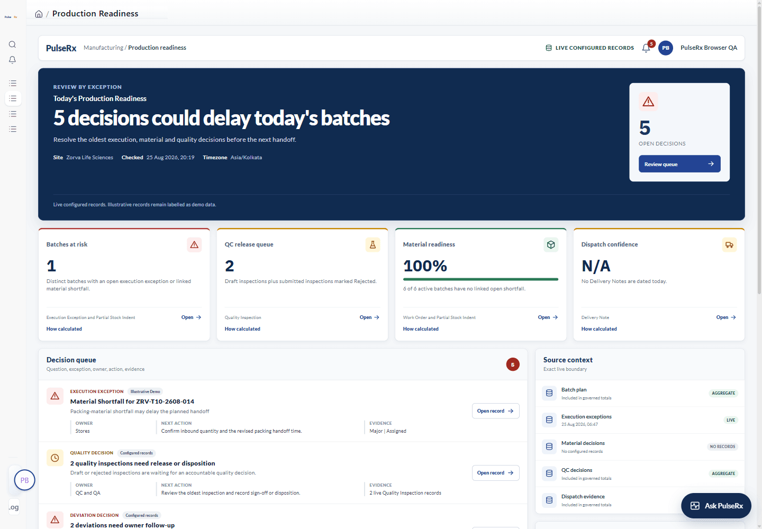Click the database icon beside Dispatch evidence
This screenshot has height=529, width=762.
549,500
